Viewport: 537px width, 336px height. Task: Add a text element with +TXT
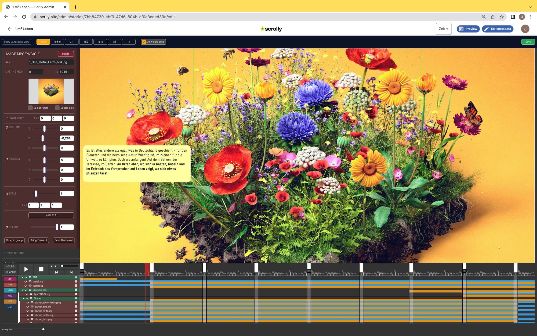(x=10, y=279)
